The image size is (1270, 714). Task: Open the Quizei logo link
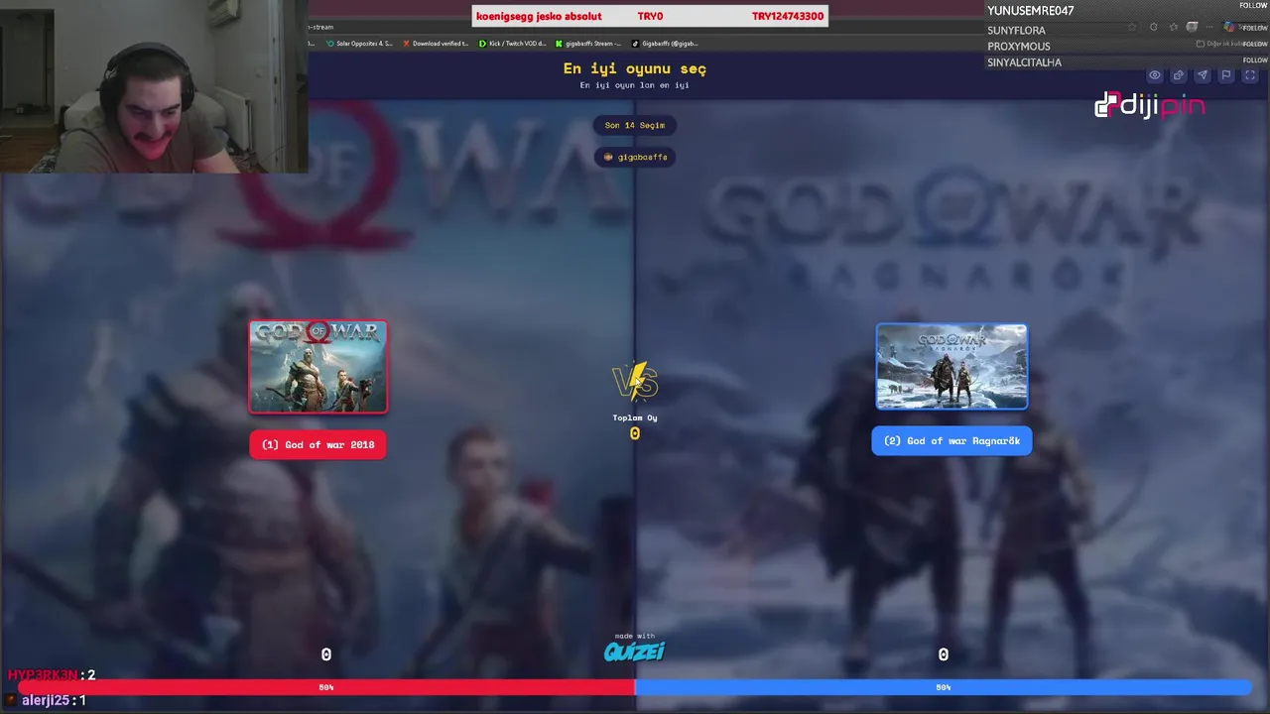635,650
